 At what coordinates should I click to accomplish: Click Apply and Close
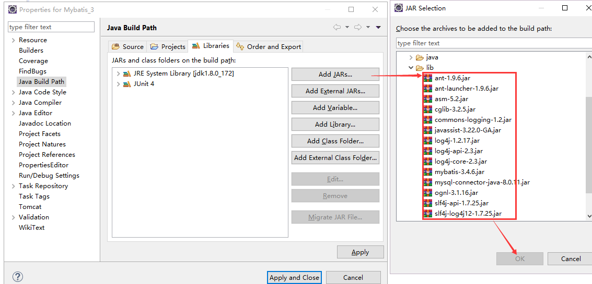point(294,278)
